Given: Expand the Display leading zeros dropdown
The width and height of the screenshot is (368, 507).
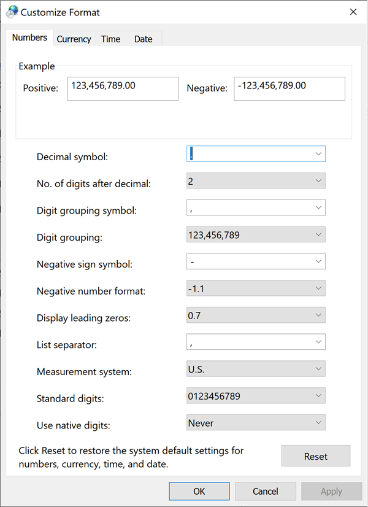Looking at the screenshot, I should [x=318, y=315].
